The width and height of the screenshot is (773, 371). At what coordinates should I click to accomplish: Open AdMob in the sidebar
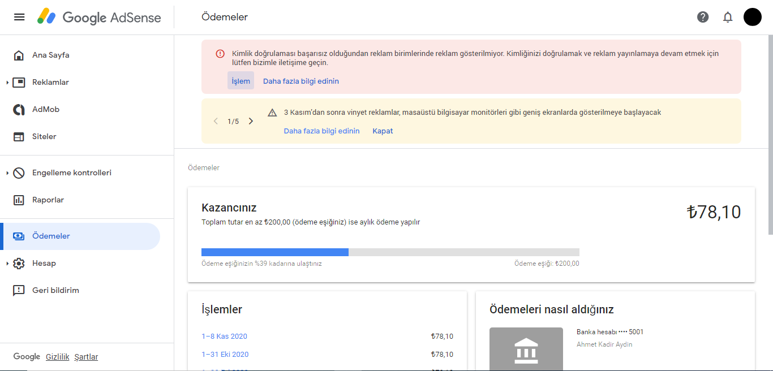tap(80, 109)
